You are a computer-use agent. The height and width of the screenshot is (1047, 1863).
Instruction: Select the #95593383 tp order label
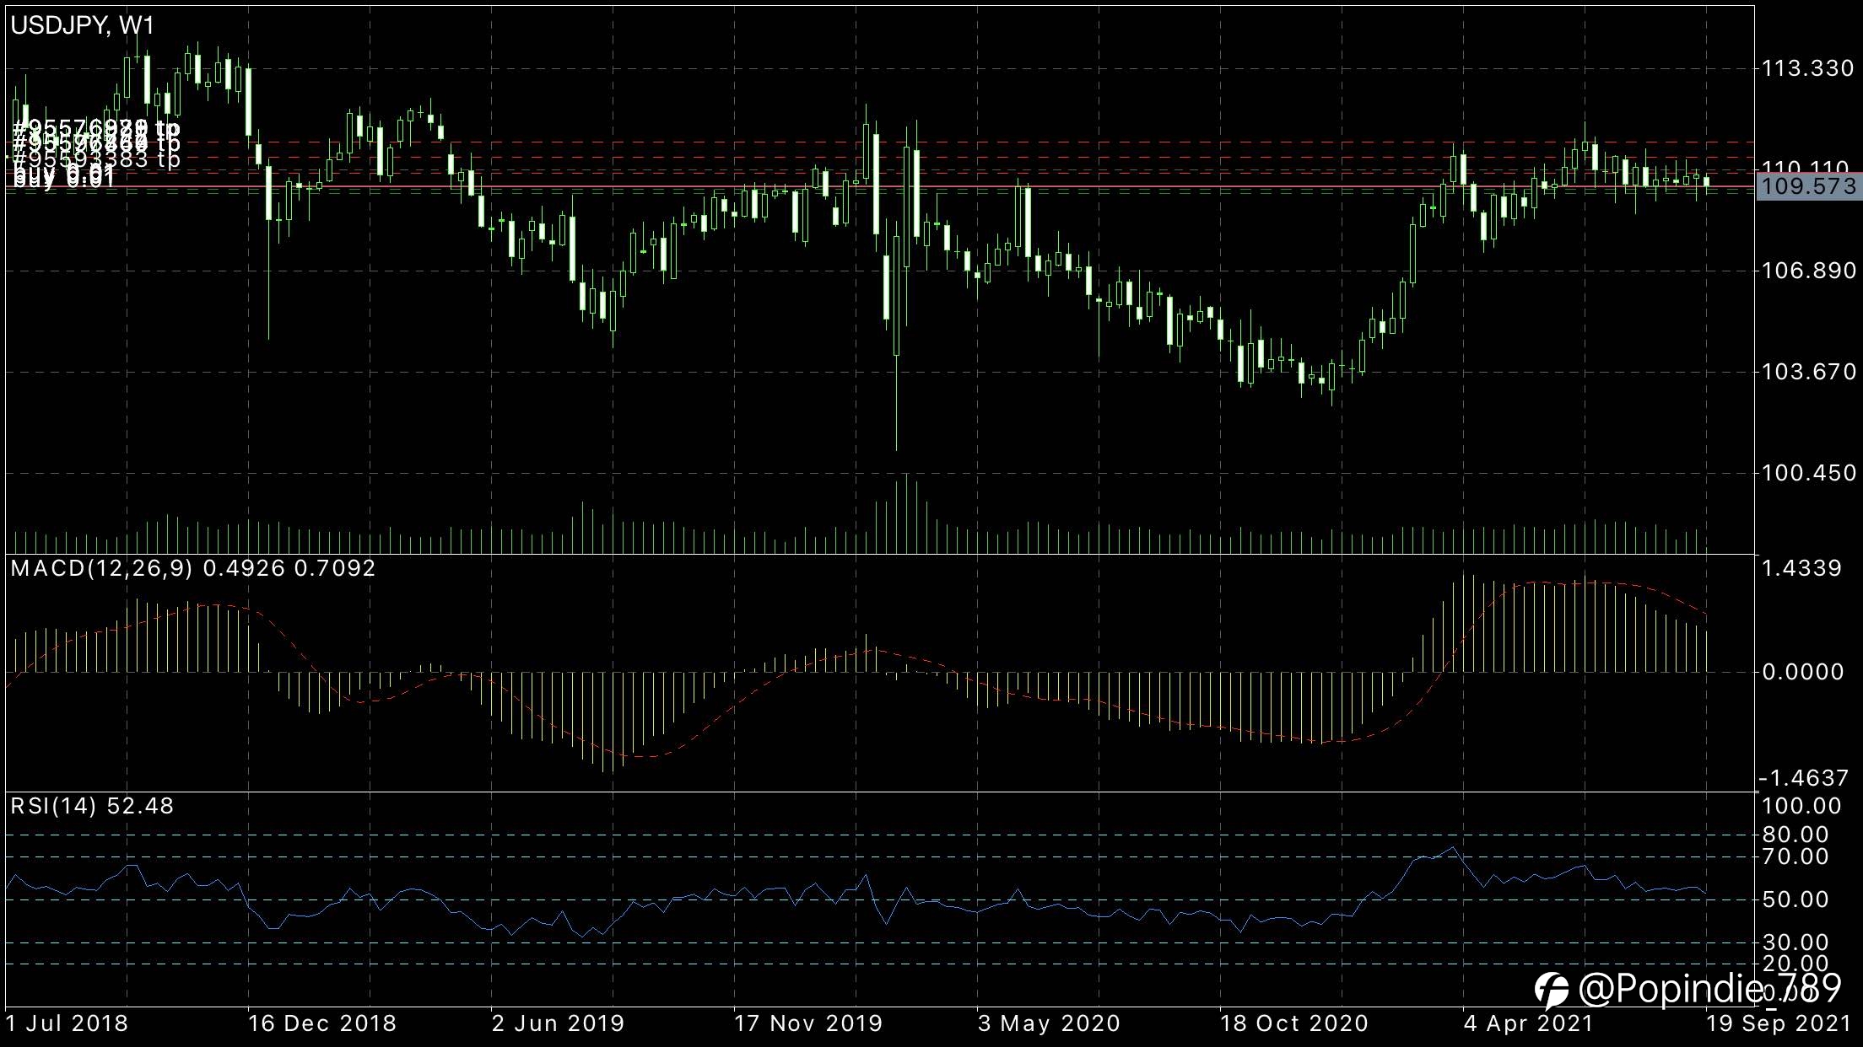(x=96, y=158)
